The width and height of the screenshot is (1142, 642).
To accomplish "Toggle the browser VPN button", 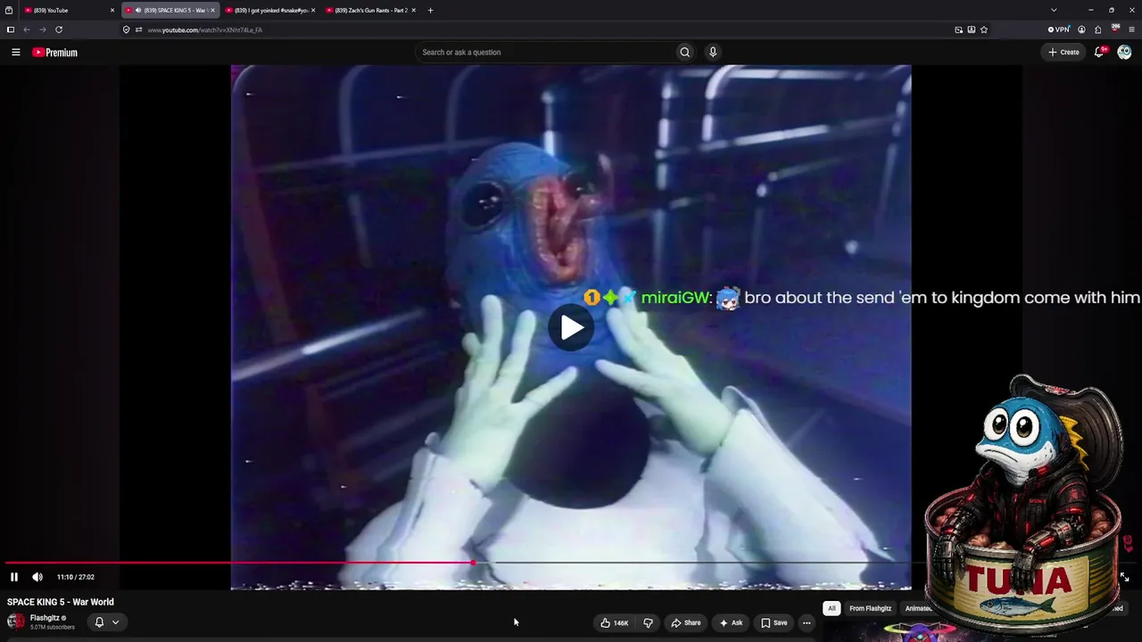I will click(x=1059, y=29).
